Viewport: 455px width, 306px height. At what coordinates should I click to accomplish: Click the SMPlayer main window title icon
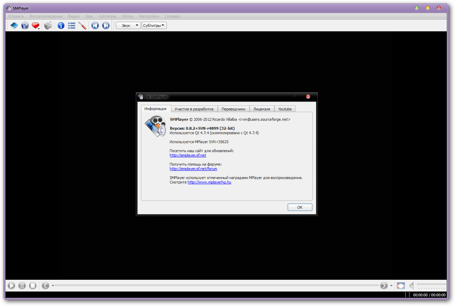(x=9, y=8)
